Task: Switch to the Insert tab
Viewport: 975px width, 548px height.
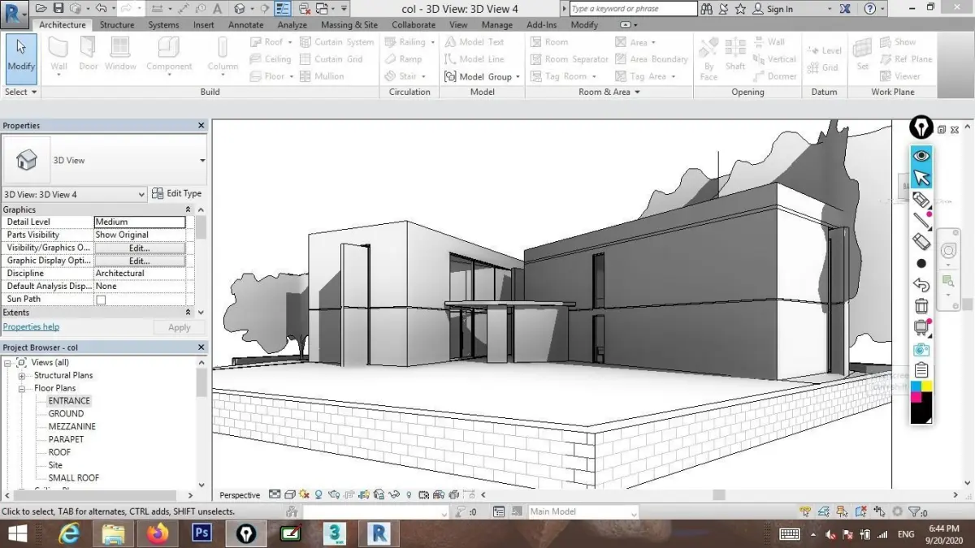Action: point(204,25)
